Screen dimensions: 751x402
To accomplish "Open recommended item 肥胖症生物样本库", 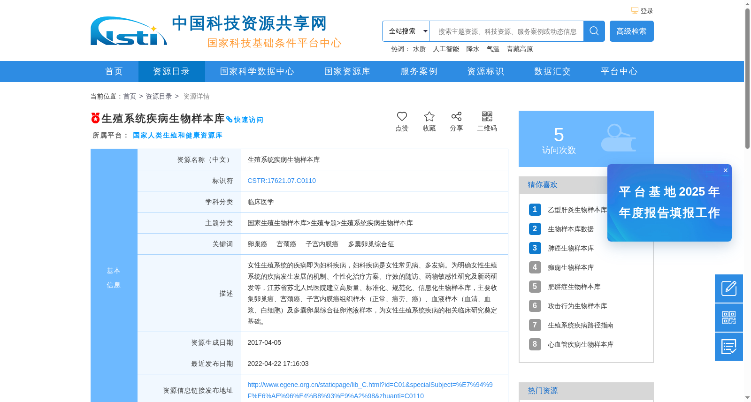I will pyautogui.click(x=574, y=287).
